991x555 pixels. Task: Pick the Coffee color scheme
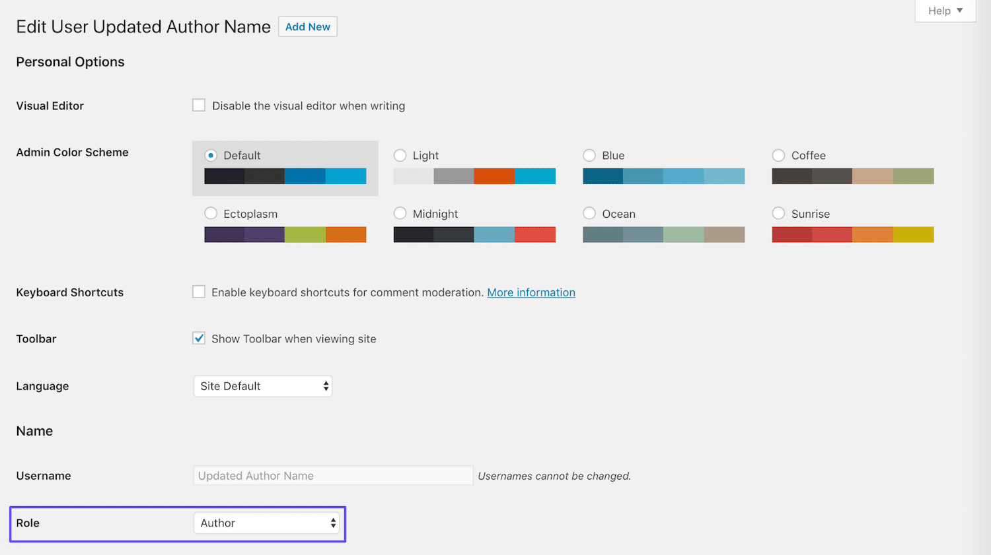pos(778,155)
